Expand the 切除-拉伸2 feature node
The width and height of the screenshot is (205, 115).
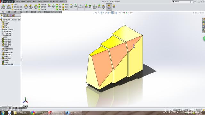click(x=1, y=55)
